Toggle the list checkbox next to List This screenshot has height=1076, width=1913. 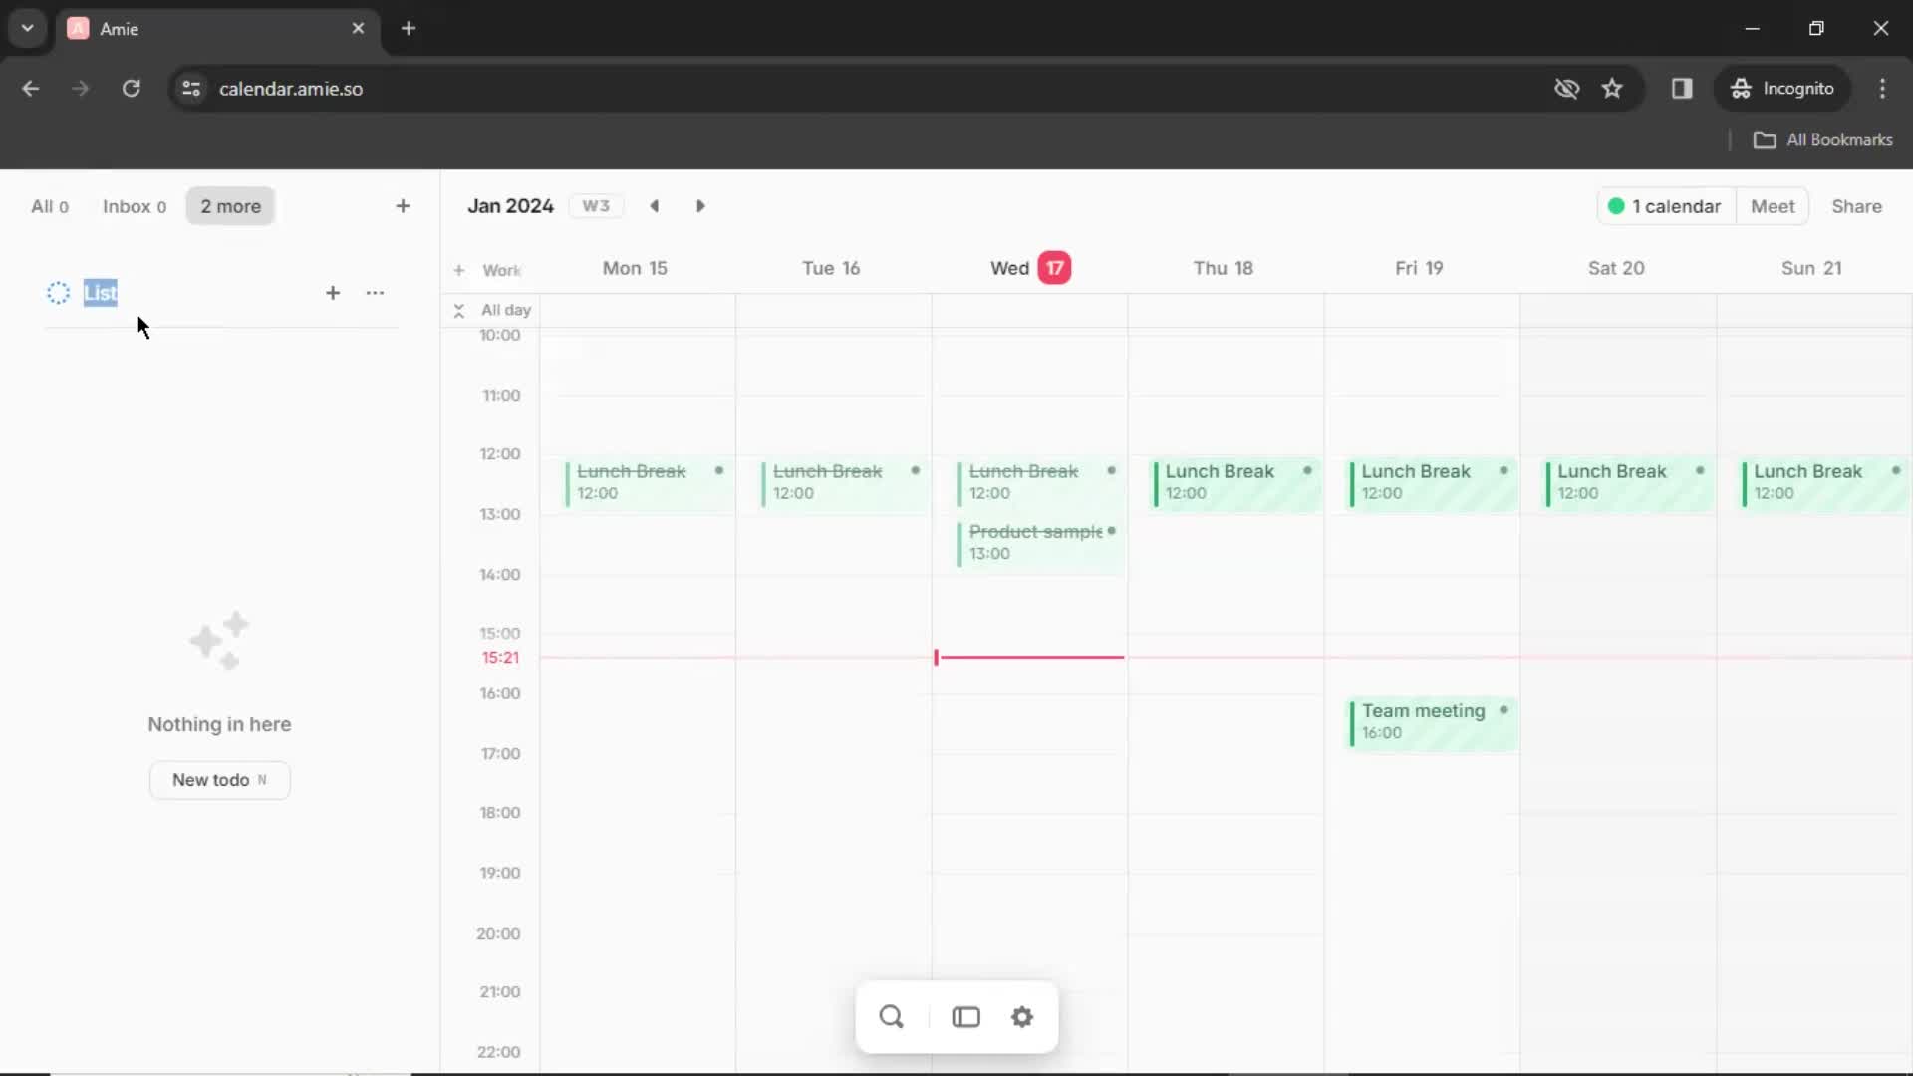pyautogui.click(x=58, y=292)
